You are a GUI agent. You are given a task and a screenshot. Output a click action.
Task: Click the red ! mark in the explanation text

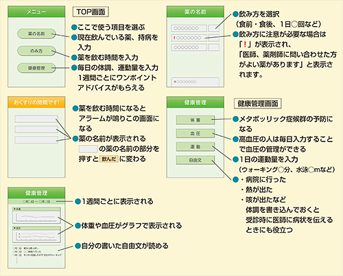pos(245,44)
